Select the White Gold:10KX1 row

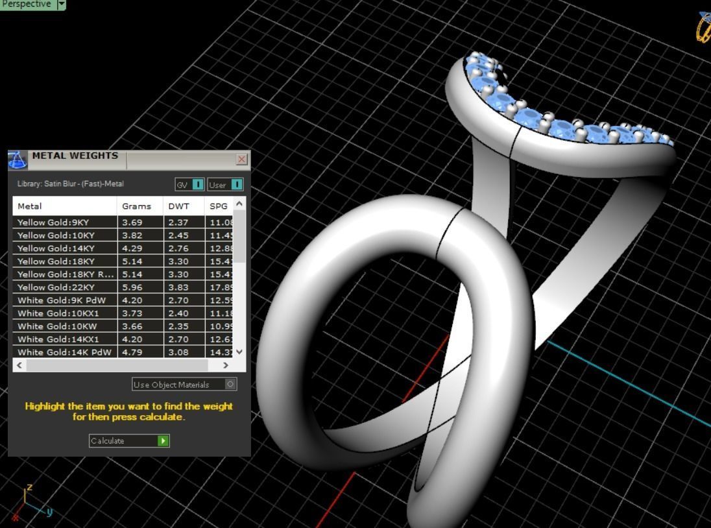point(123,313)
